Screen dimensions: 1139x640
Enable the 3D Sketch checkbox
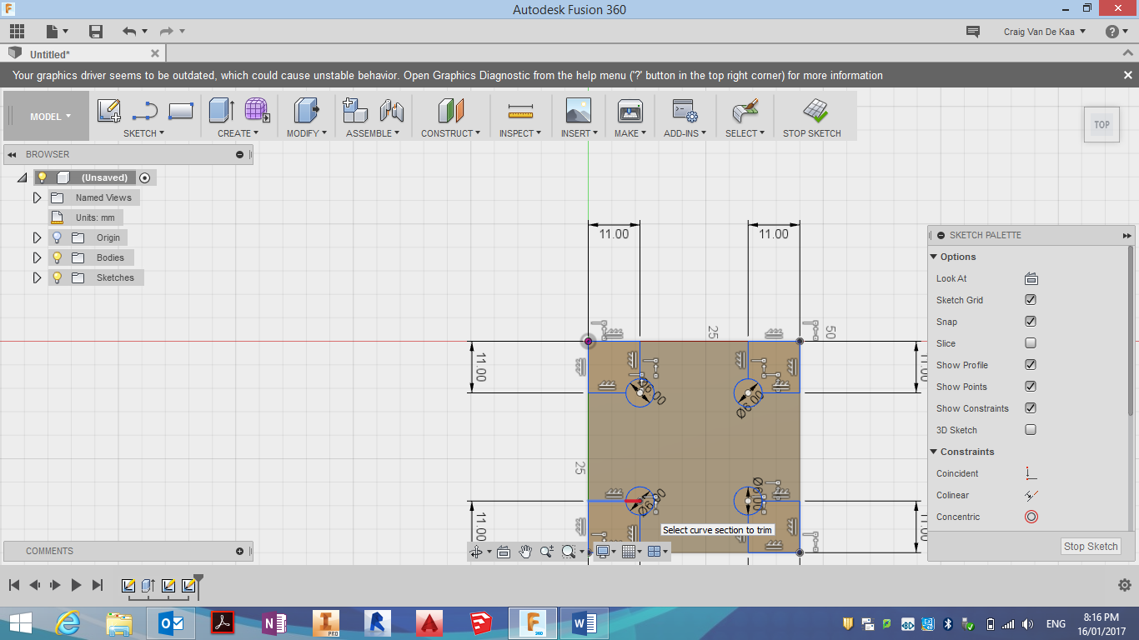point(1031,430)
